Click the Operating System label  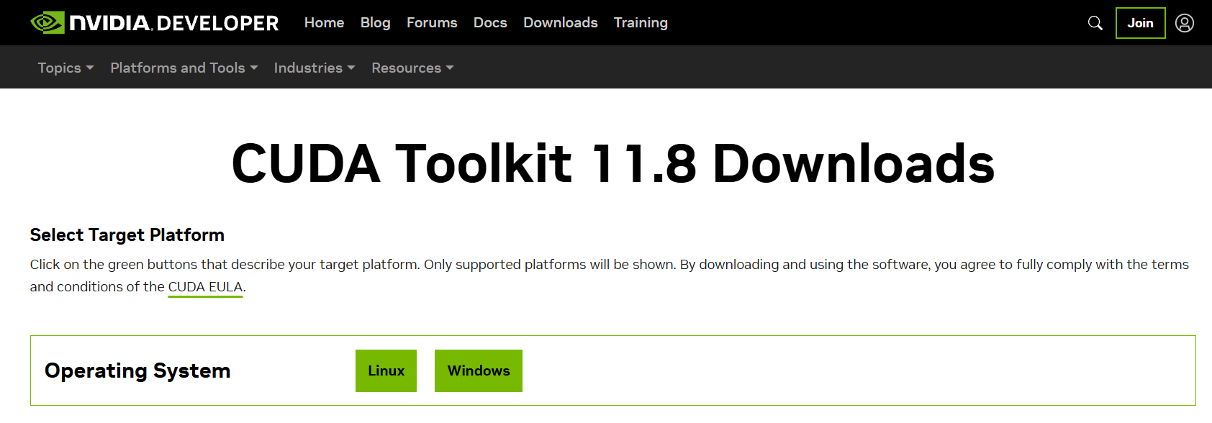(x=137, y=370)
